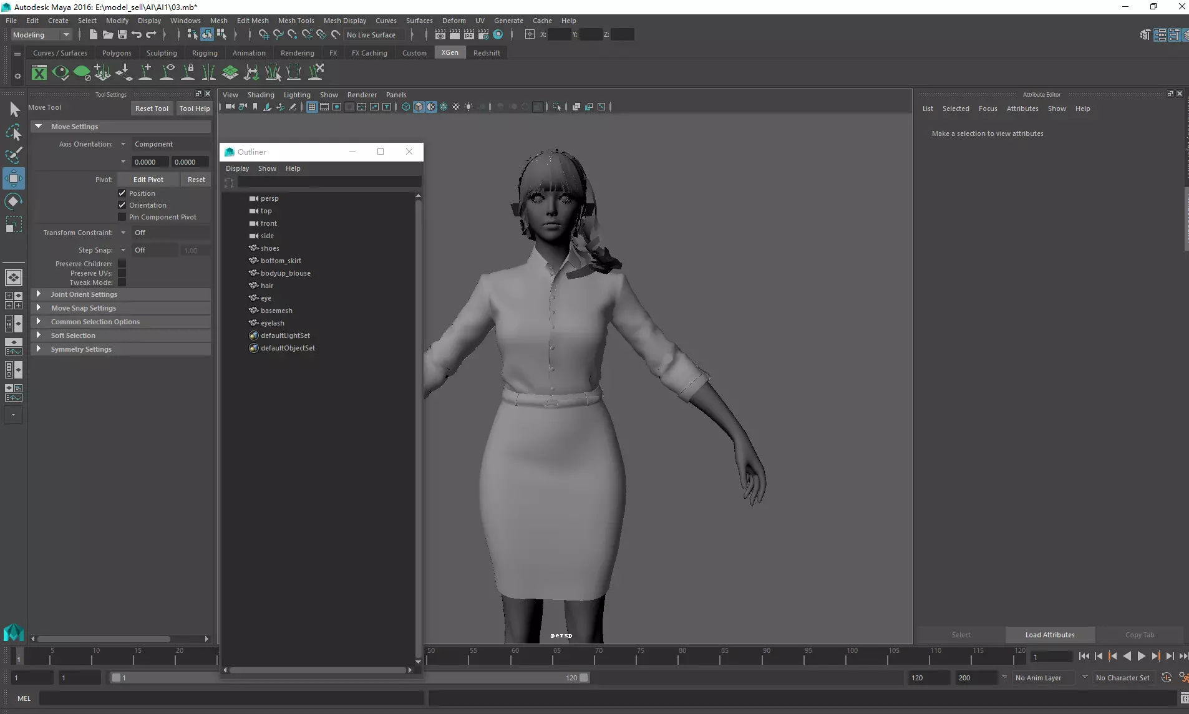Image resolution: width=1189 pixels, height=714 pixels.
Task: Switch to the Rigging shelf tab
Action: pyautogui.click(x=205, y=53)
